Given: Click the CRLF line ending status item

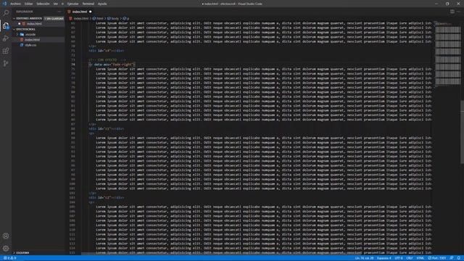Looking at the screenshot, I should (x=410, y=258).
